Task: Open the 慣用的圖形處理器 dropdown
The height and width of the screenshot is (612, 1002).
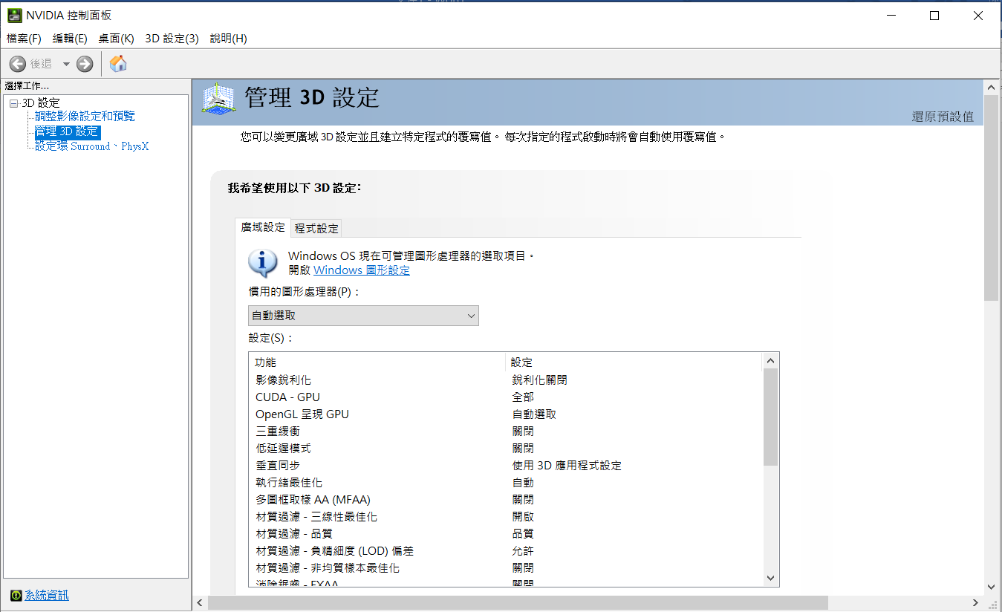Action: 363,316
